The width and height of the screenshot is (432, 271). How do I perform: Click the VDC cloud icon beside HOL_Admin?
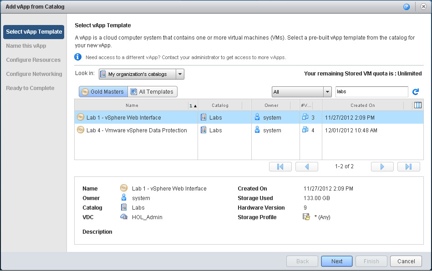pos(124,217)
